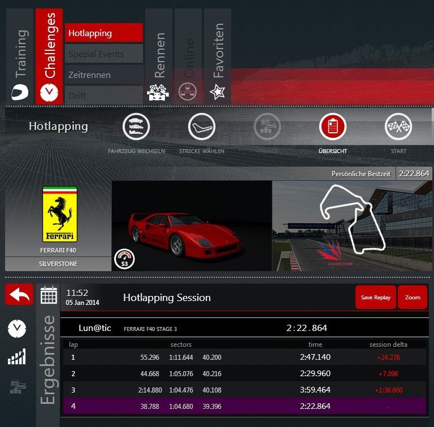This screenshot has width=434, height=427.
Task: Click the Übersicht clipboard icon
Action: pyautogui.click(x=333, y=127)
